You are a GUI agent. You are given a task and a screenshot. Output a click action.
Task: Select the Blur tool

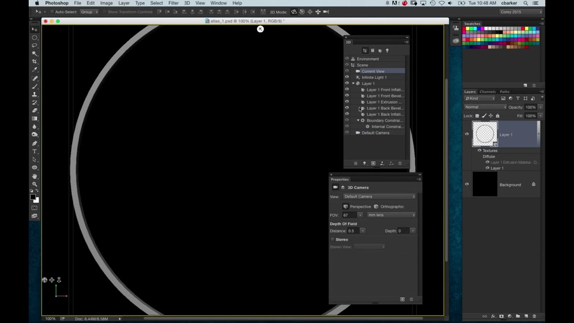click(34, 127)
